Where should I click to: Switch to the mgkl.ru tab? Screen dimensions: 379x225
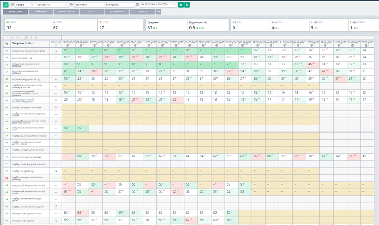click(x=142, y=11)
